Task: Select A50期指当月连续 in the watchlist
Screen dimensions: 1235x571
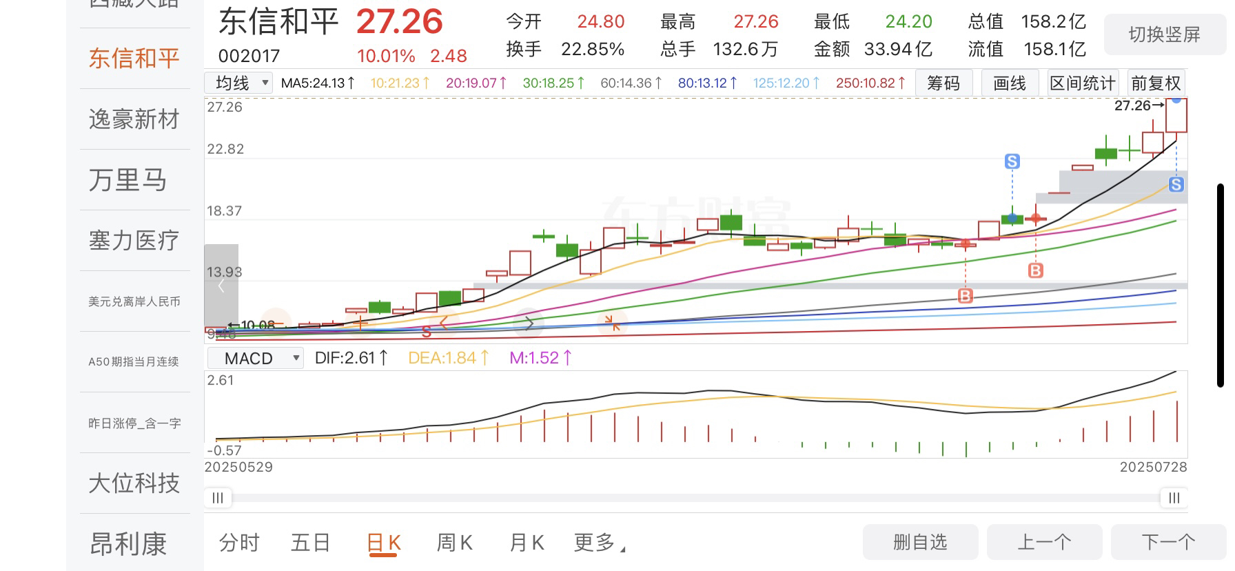Action: coord(134,362)
